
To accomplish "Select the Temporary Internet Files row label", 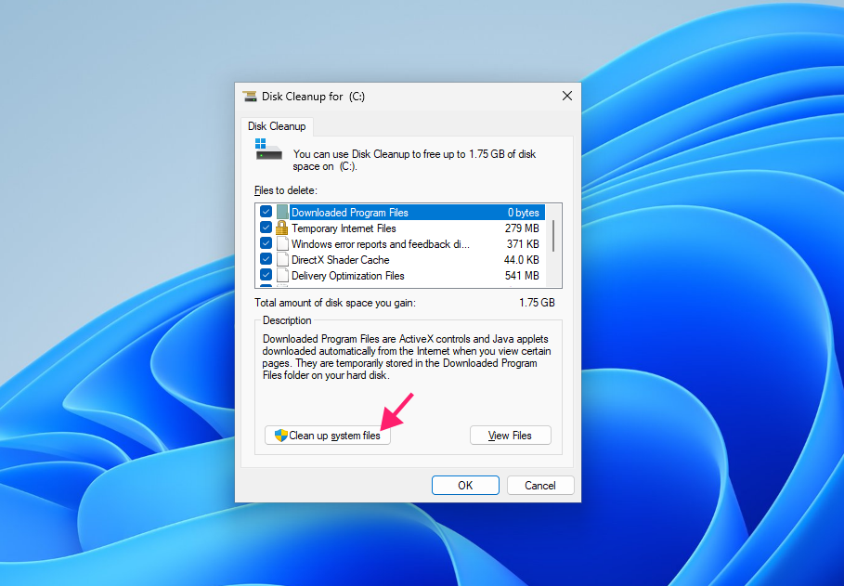I will point(344,228).
